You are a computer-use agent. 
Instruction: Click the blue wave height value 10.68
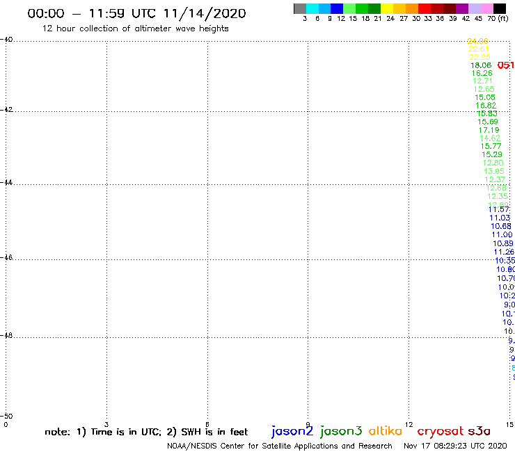tap(501, 226)
